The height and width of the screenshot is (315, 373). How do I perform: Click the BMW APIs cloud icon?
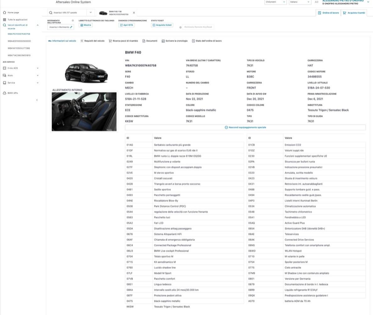coord(4,93)
